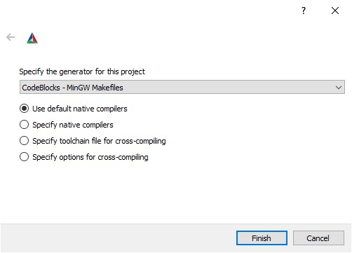
Task: Expand the generator dropdown chevron arrow
Action: pyautogui.click(x=339, y=88)
